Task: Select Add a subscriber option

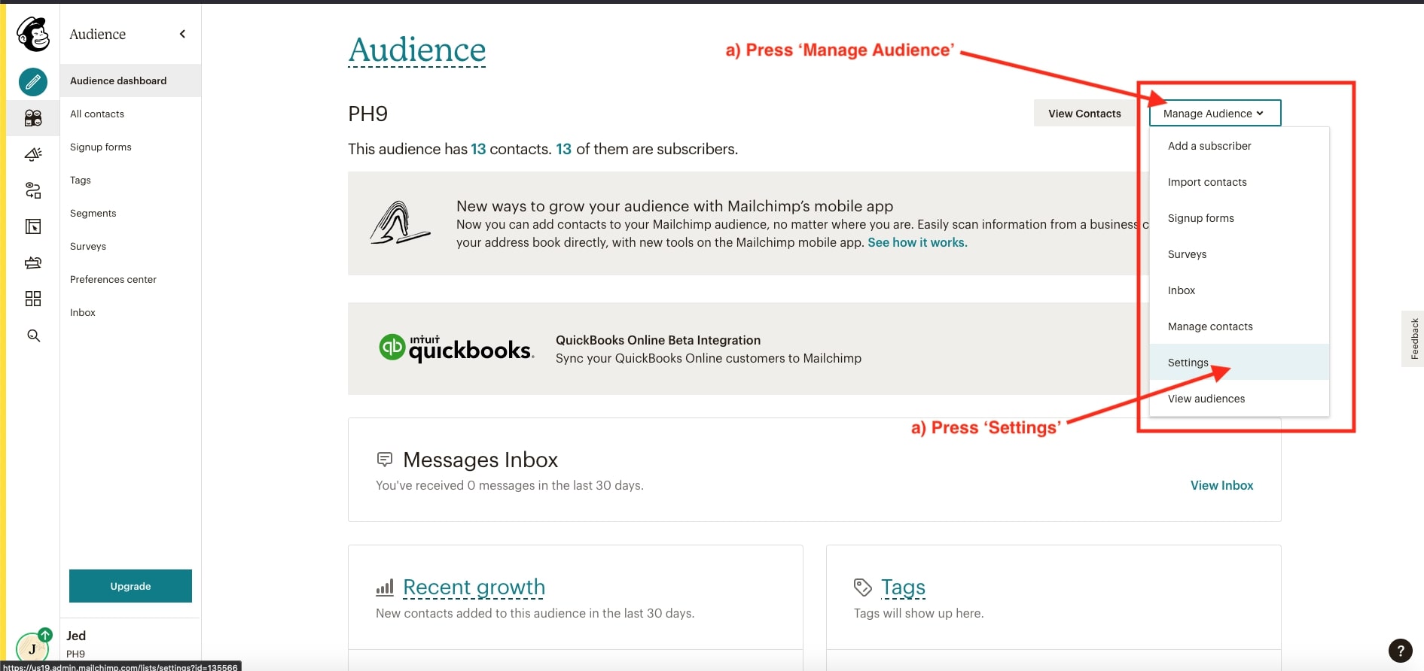Action: click(1209, 146)
